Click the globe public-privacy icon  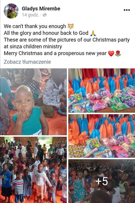[45, 15]
